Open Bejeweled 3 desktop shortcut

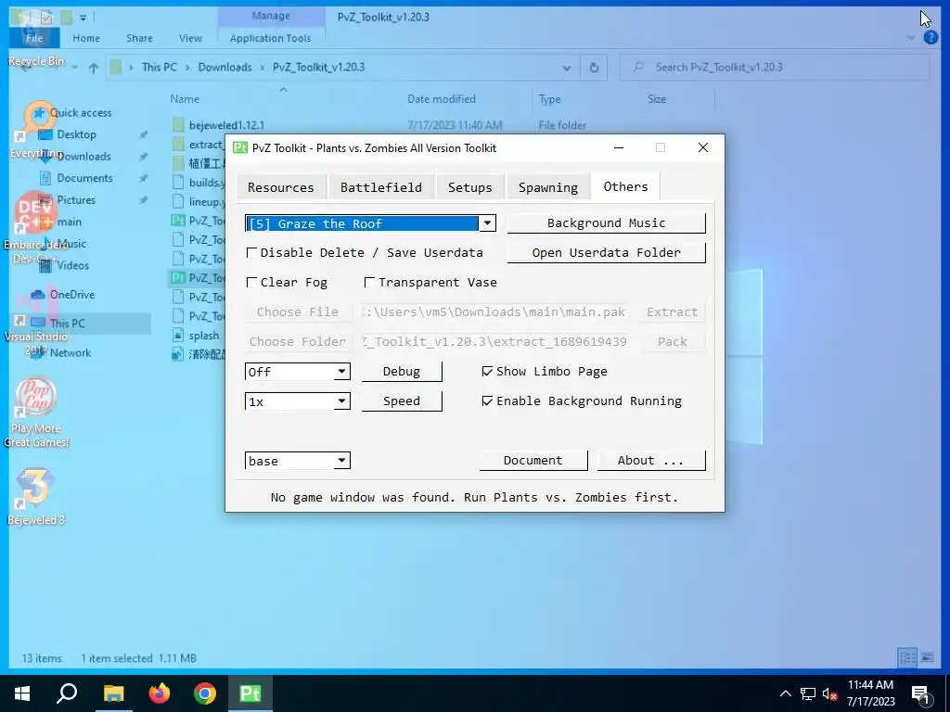[x=35, y=497]
